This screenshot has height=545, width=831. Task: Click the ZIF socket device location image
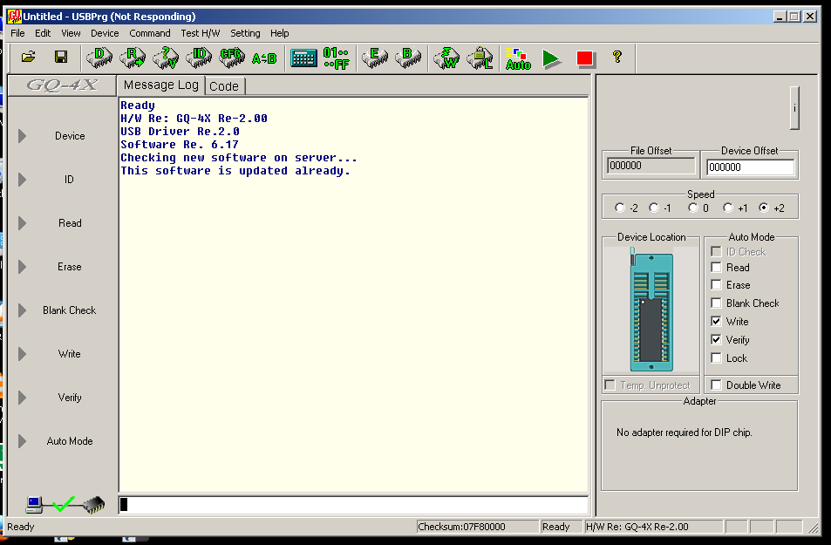point(650,310)
